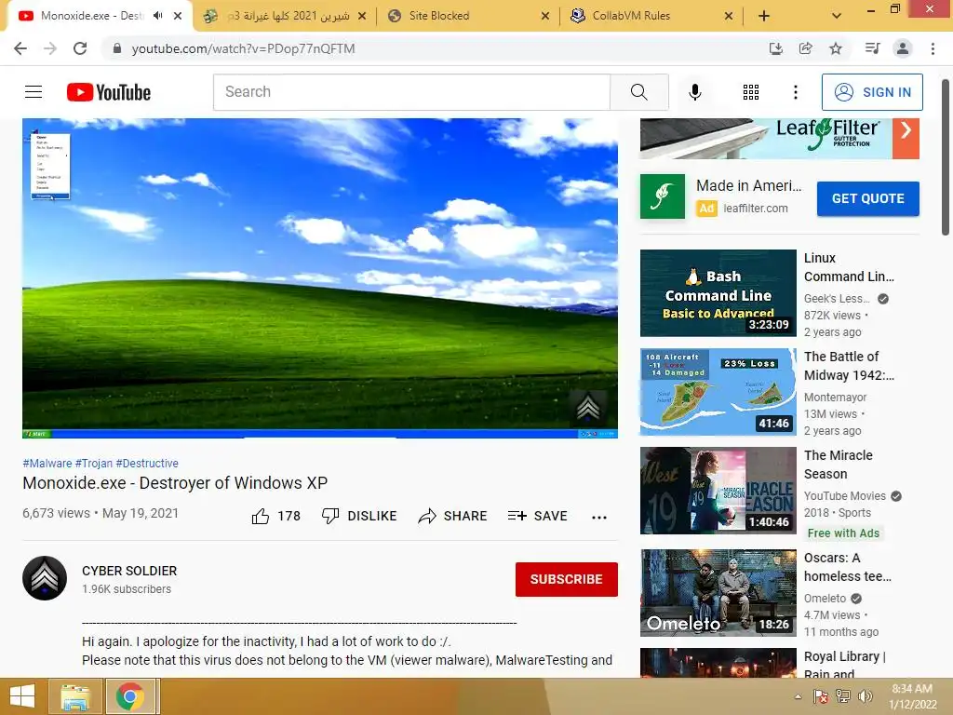Open more actions ellipsis below video

point(598,517)
